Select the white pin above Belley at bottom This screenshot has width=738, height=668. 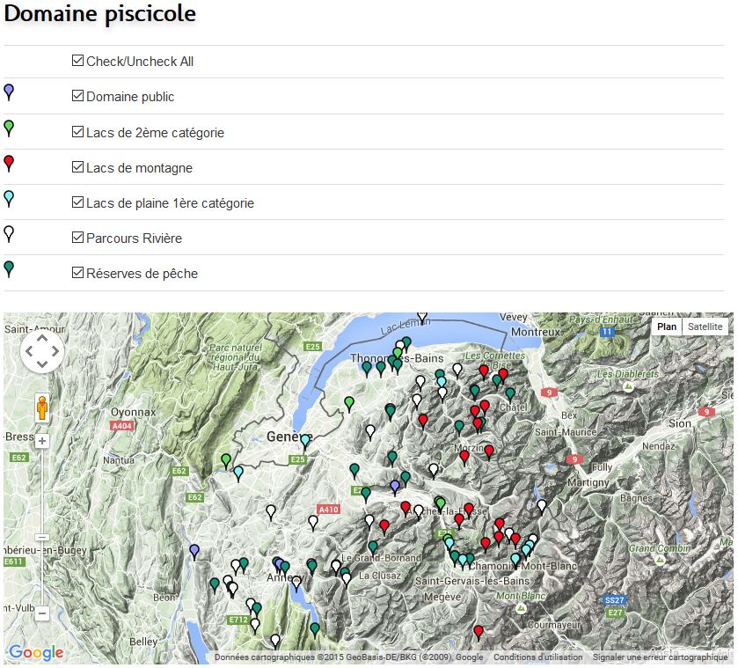pos(275,641)
